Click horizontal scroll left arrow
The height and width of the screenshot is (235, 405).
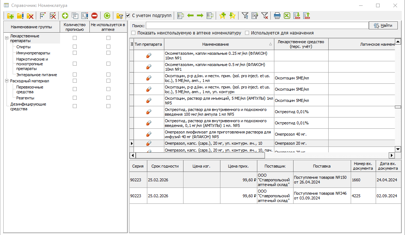coord(132,155)
